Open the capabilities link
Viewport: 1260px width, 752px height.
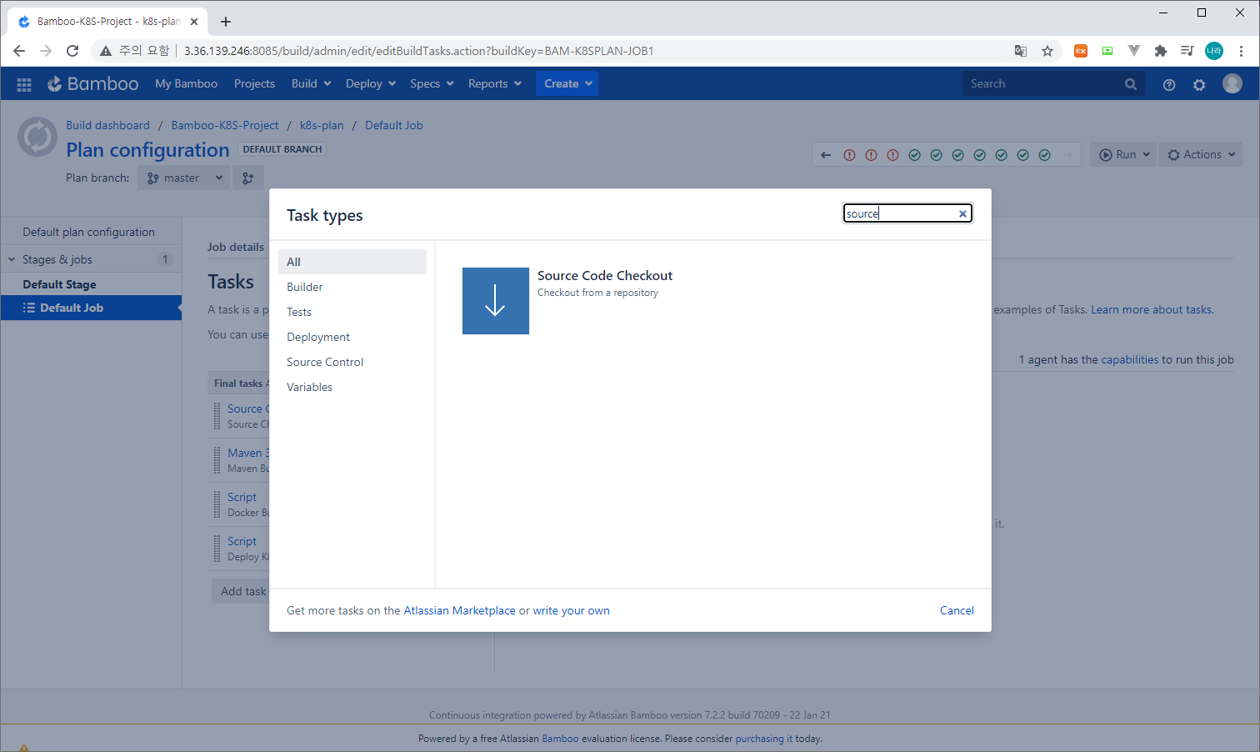pyautogui.click(x=1129, y=359)
